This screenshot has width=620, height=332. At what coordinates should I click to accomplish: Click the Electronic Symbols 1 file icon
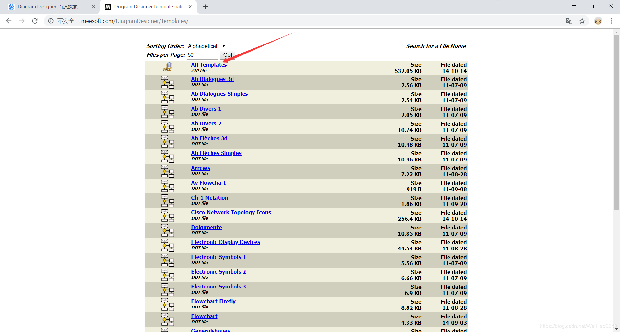click(x=168, y=260)
